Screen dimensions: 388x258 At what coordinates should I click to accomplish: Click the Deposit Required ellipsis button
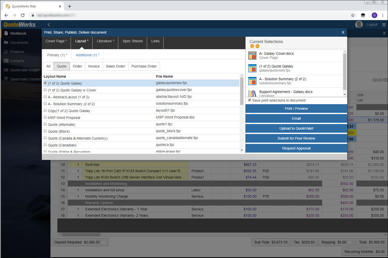[x=103, y=242]
